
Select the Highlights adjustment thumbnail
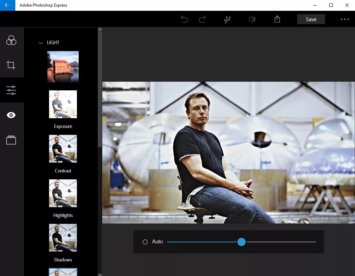click(x=63, y=193)
